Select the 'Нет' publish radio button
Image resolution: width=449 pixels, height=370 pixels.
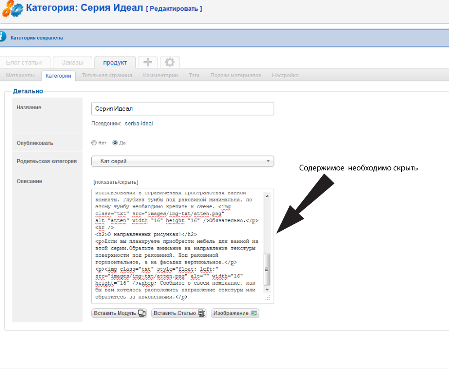pos(94,143)
